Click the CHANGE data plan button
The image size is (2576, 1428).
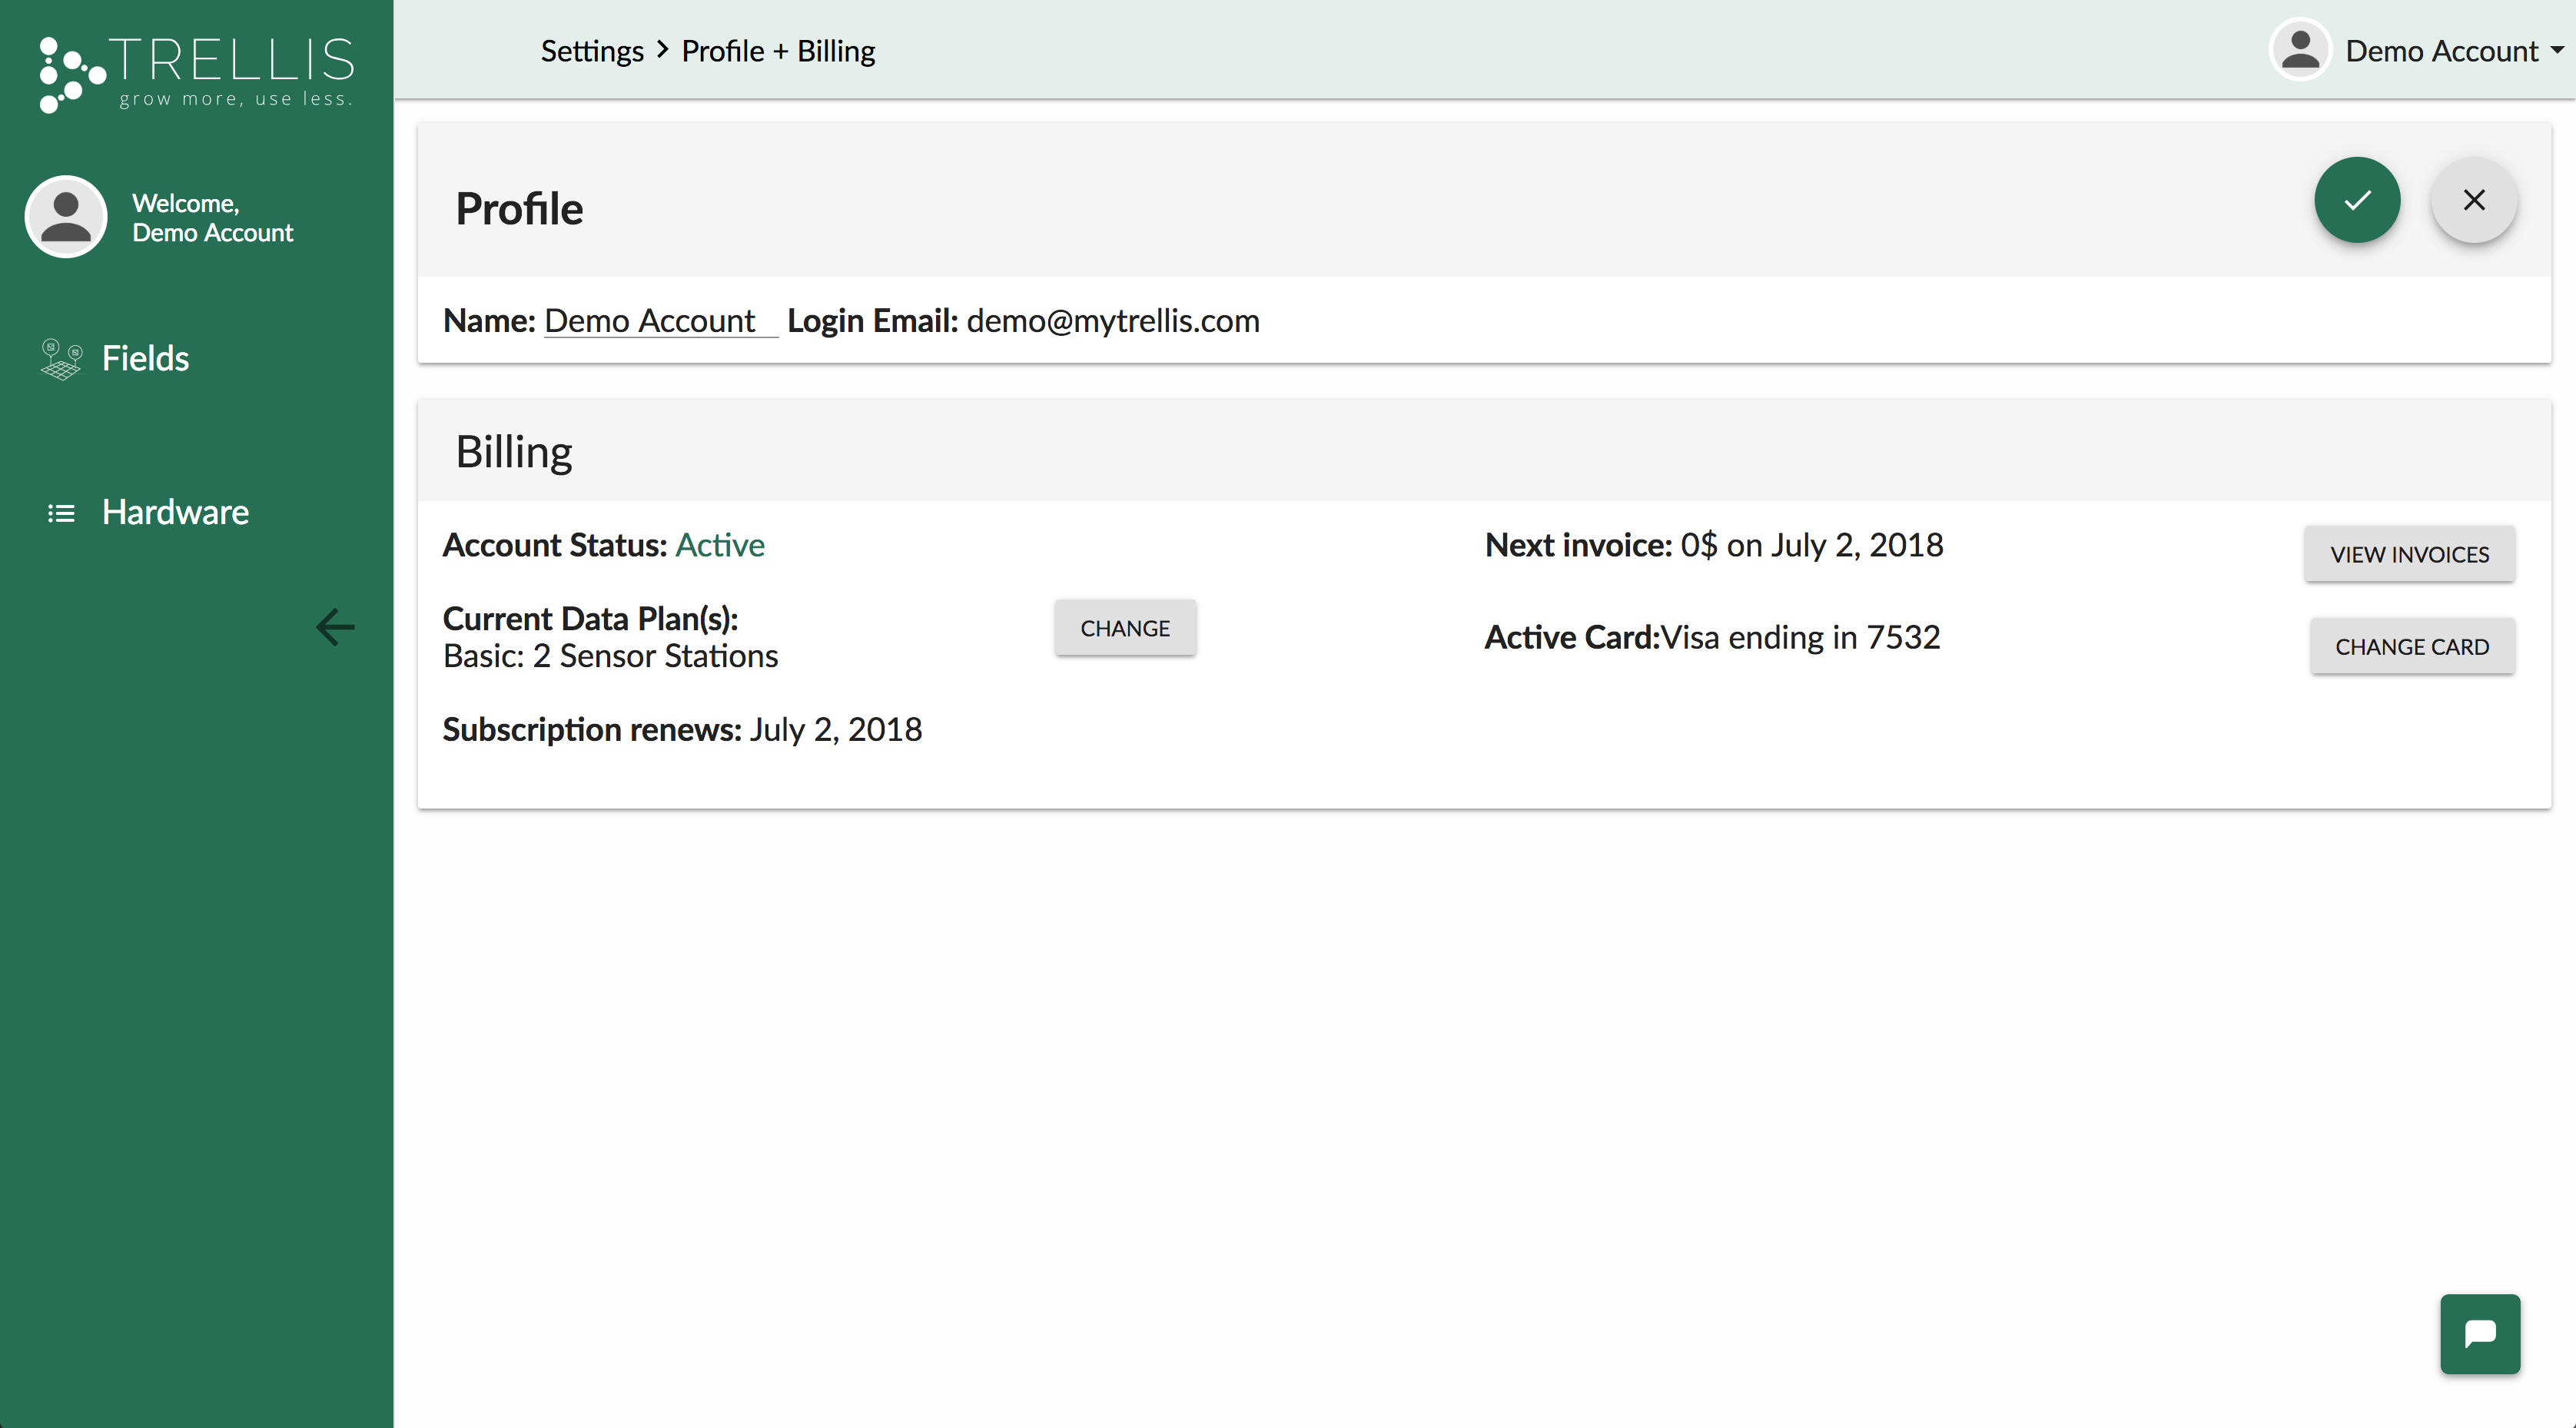click(x=1124, y=628)
